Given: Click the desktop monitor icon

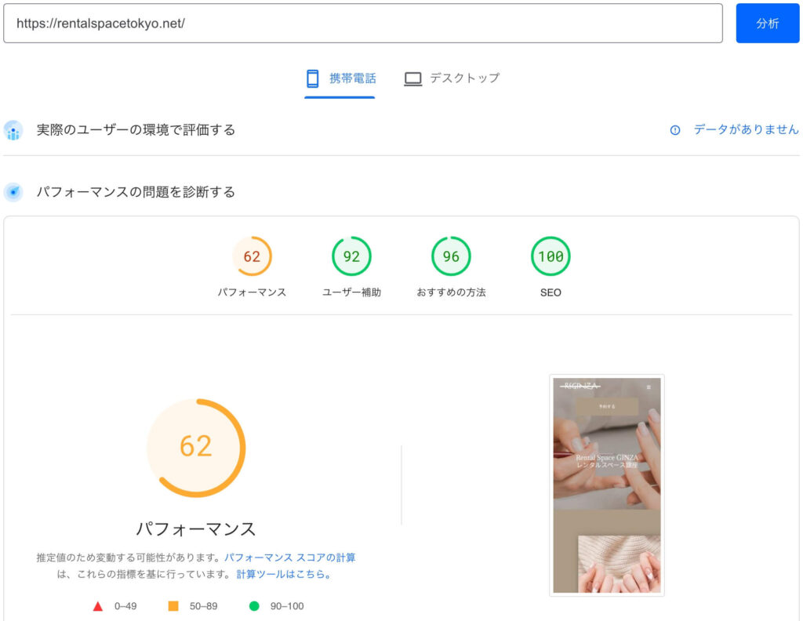Looking at the screenshot, I should coord(412,78).
